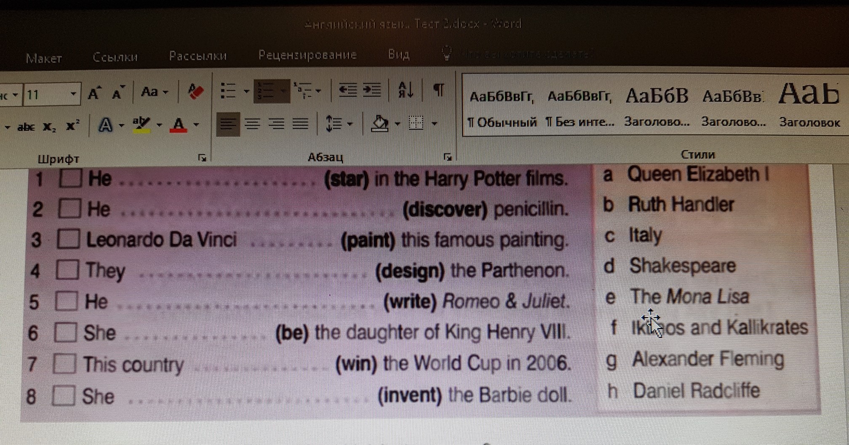Click the Text Effects outlined A icon
Viewport: 849px width, 445px height.
point(106,125)
